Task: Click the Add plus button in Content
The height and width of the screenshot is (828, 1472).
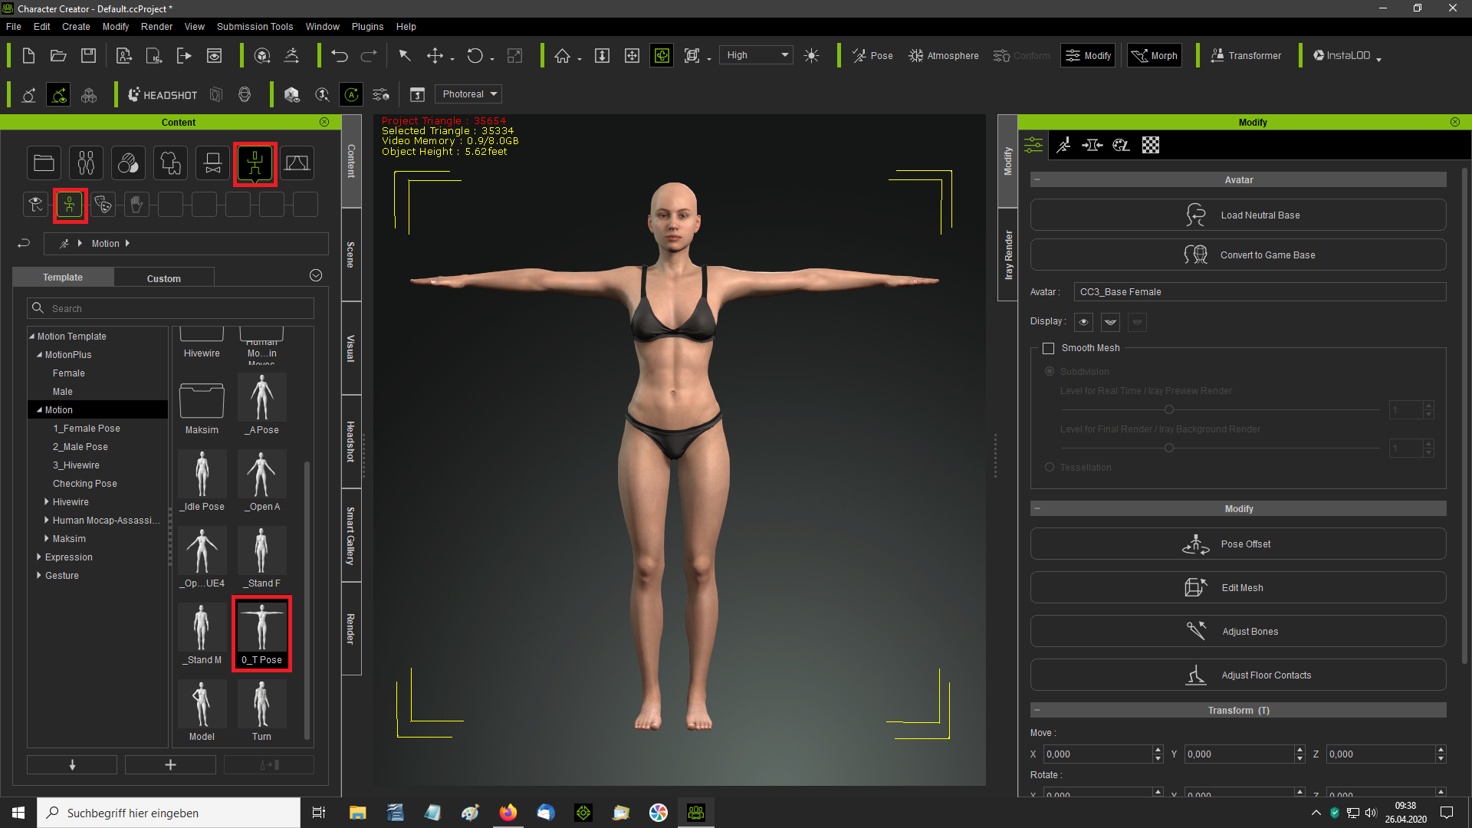Action: (x=170, y=764)
